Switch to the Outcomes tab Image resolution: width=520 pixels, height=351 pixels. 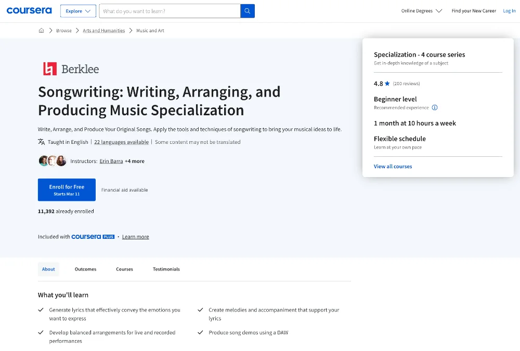pos(85,269)
